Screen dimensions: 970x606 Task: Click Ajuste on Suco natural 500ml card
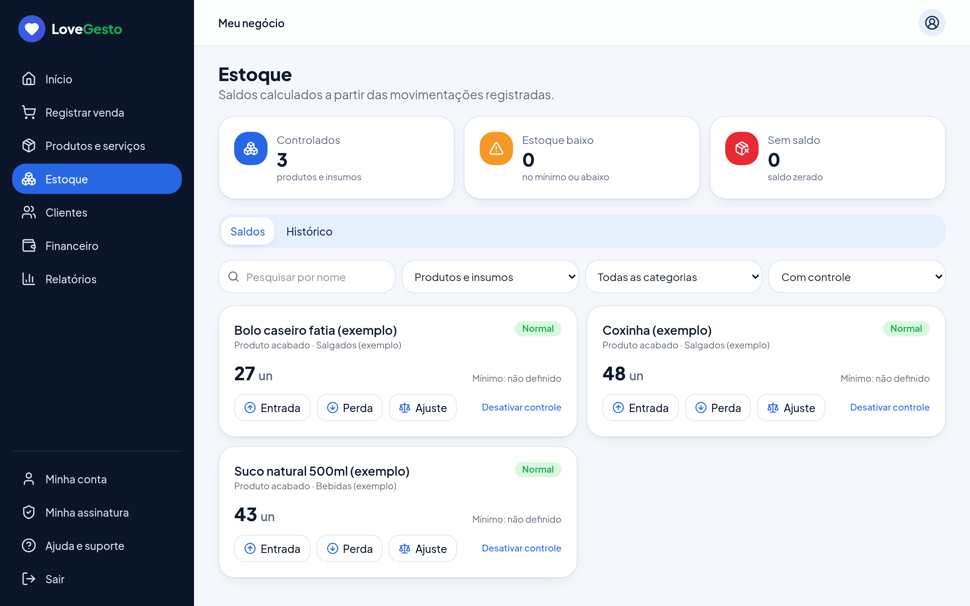click(423, 548)
